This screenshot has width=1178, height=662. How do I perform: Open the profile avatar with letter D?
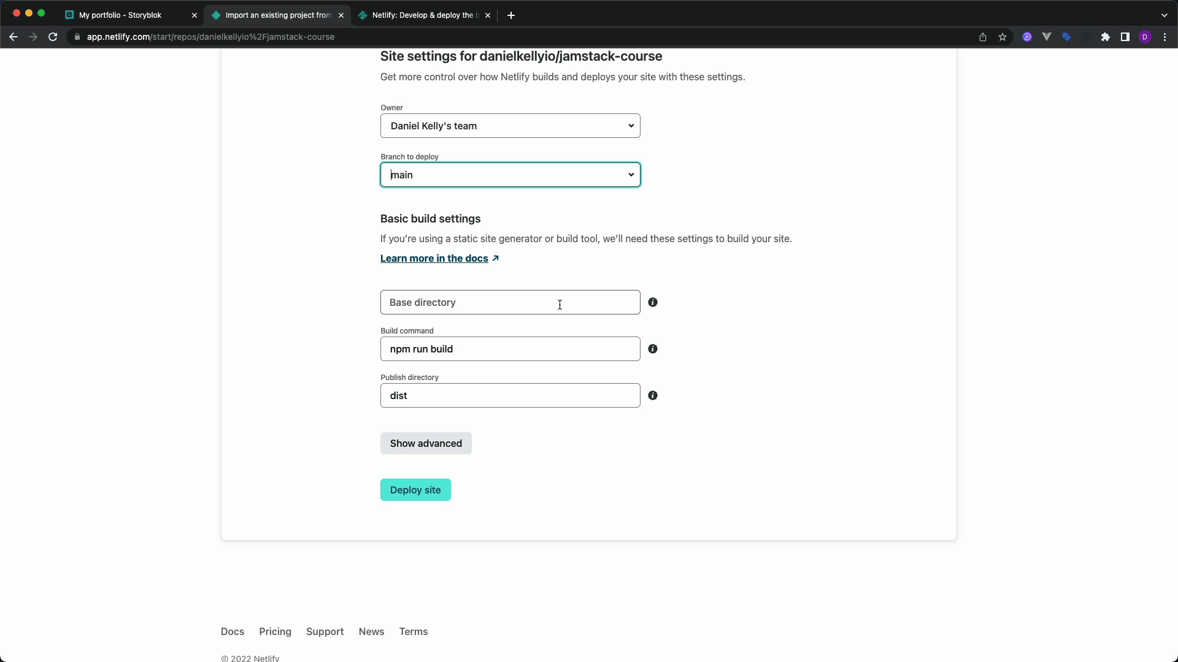pos(1145,37)
